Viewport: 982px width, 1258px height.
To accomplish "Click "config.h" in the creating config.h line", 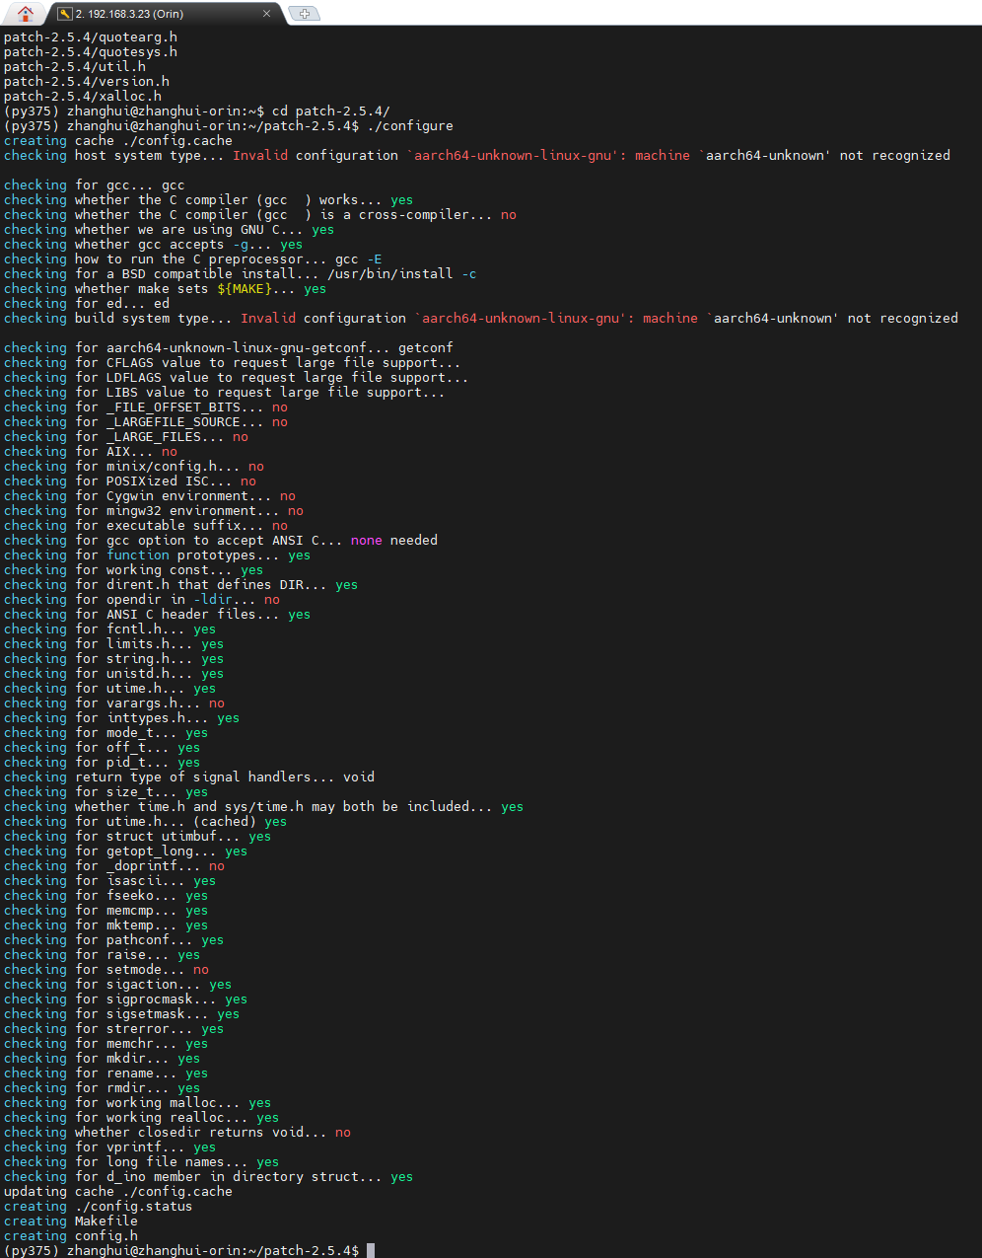I will coord(105,1235).
